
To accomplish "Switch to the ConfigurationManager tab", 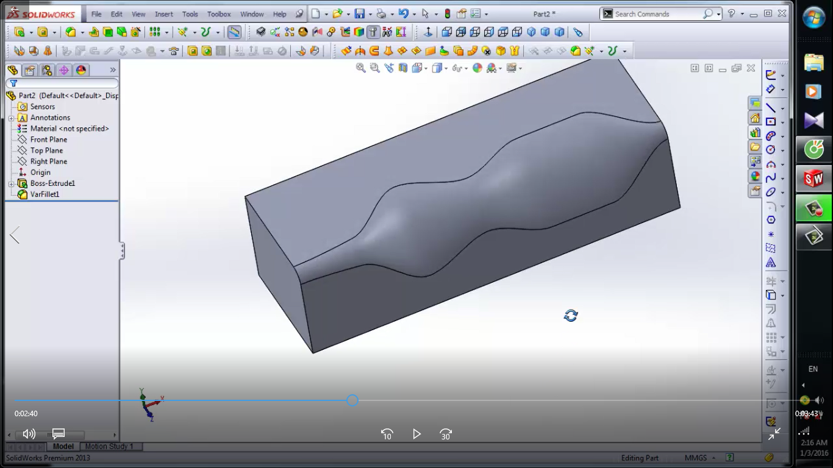I will (47, 70).
